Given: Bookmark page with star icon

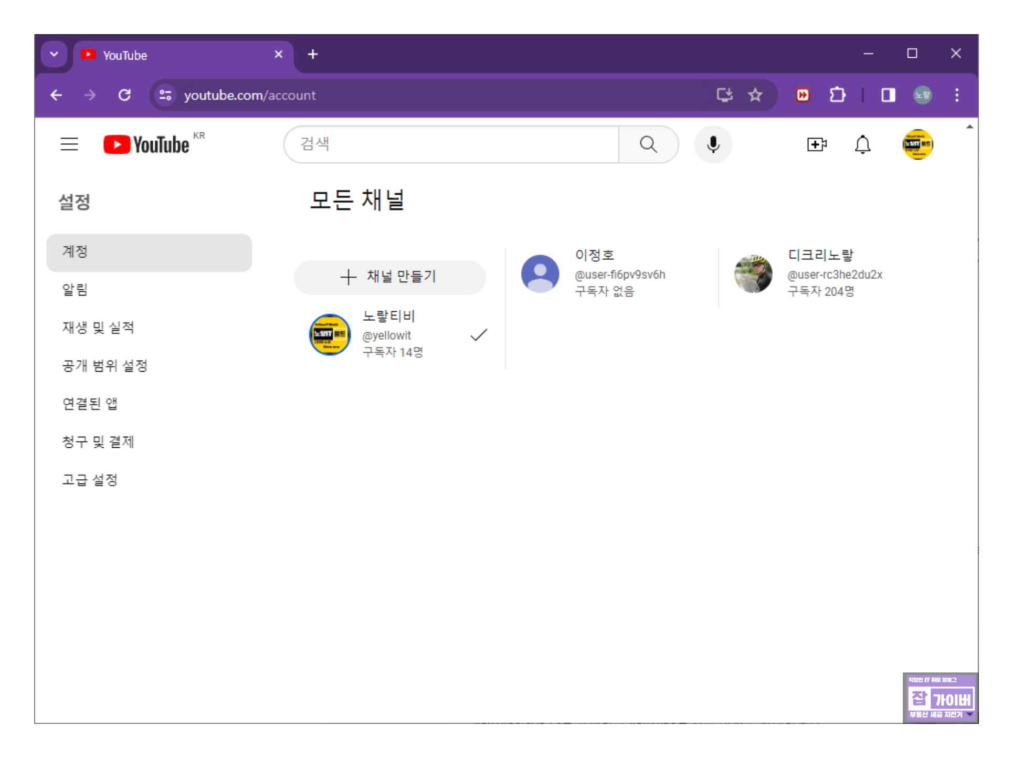Looking at the screenshot, I should [x=755, y=95].
